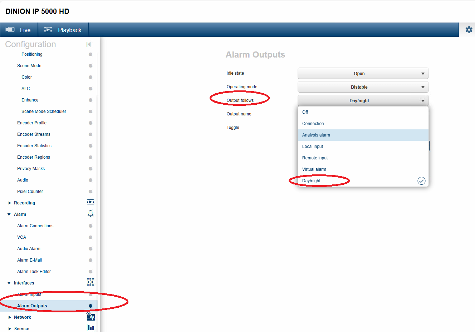Select Connection from the dropdown list

coord(363,124)
